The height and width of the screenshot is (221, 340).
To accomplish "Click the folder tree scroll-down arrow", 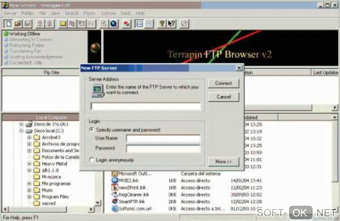I will pyautogui.click(x=98, y=203).
